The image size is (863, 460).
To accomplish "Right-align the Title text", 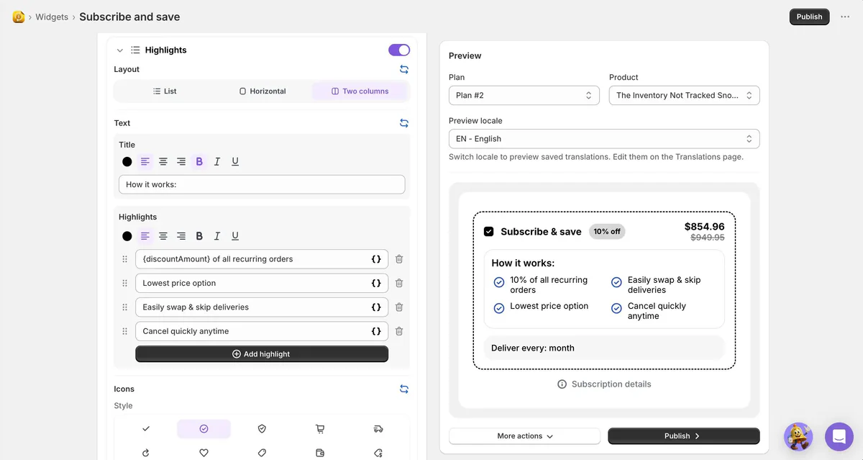I will pos(181,162).
